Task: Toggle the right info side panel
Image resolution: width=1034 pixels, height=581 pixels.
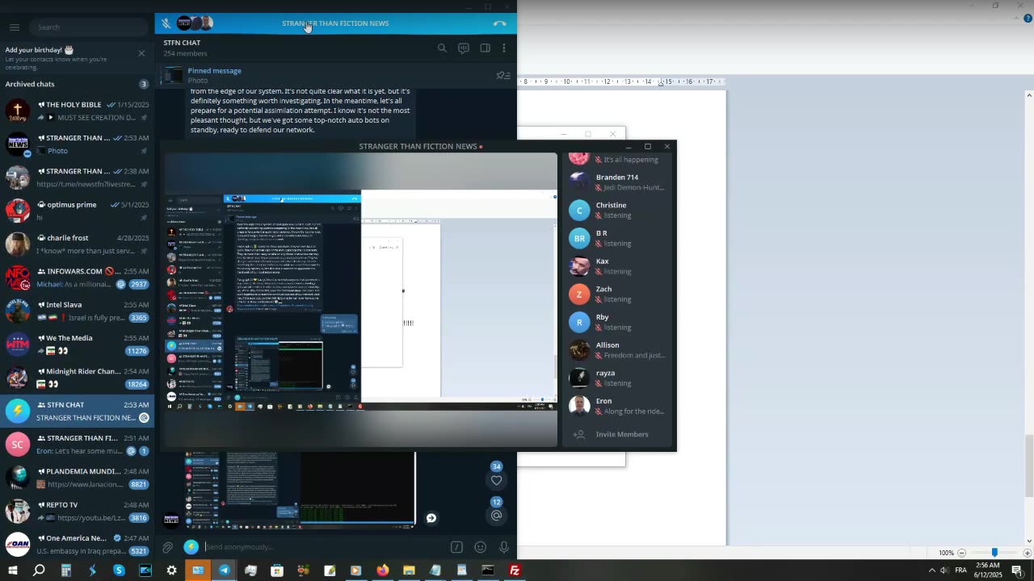Action: point(485,48)
